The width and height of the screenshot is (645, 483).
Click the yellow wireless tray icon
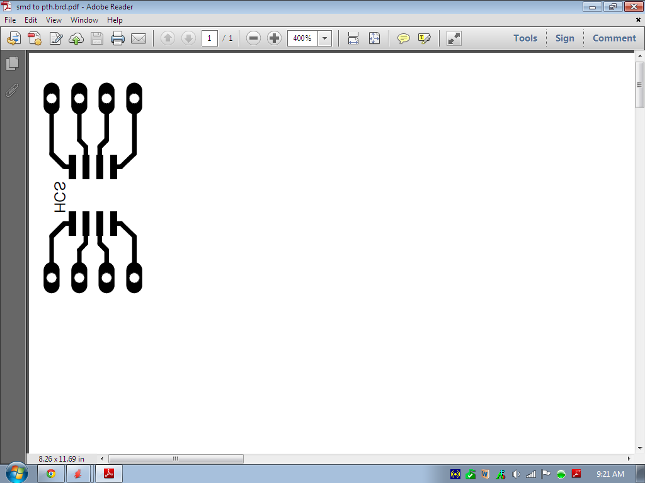click(455, 474)
